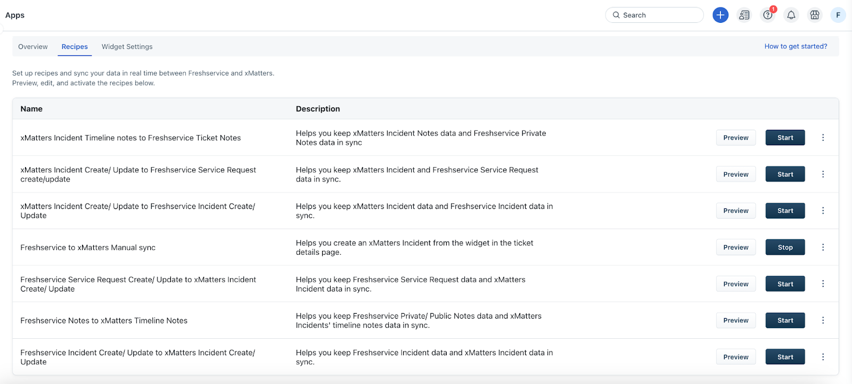Viewport: 852px width, 384px height.
Task: Open the user profile avatar F
Action: point(838,15)
